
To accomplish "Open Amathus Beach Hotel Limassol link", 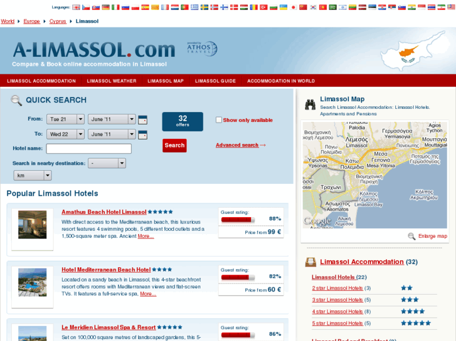I will point(104,212).
